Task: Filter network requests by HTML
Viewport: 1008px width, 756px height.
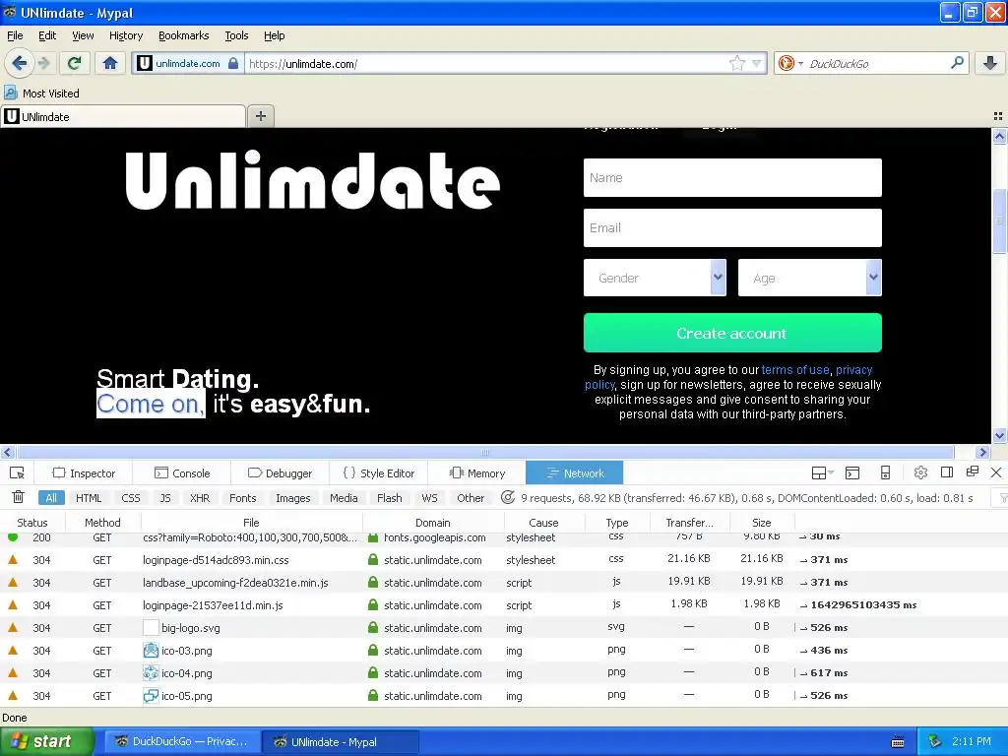Action: click(x=89, y=497)
